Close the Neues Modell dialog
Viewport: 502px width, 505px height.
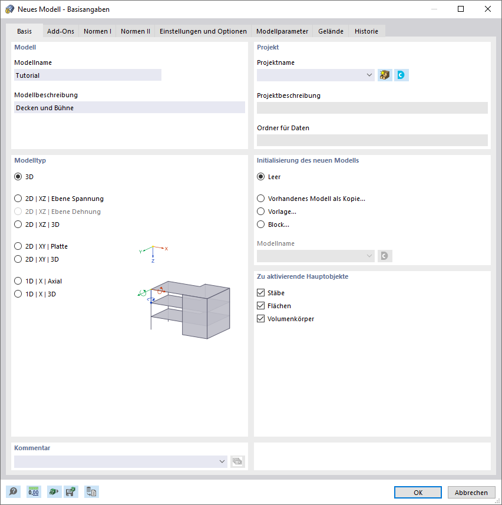(x=488, y=9)
